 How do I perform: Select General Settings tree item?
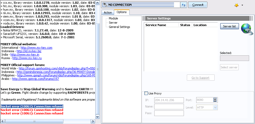(x=119, y=27)
